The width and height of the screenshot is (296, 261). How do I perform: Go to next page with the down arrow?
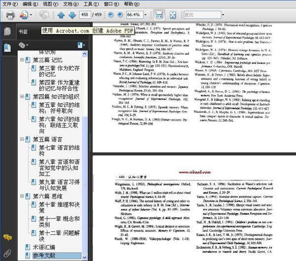(x=72, y=15)
